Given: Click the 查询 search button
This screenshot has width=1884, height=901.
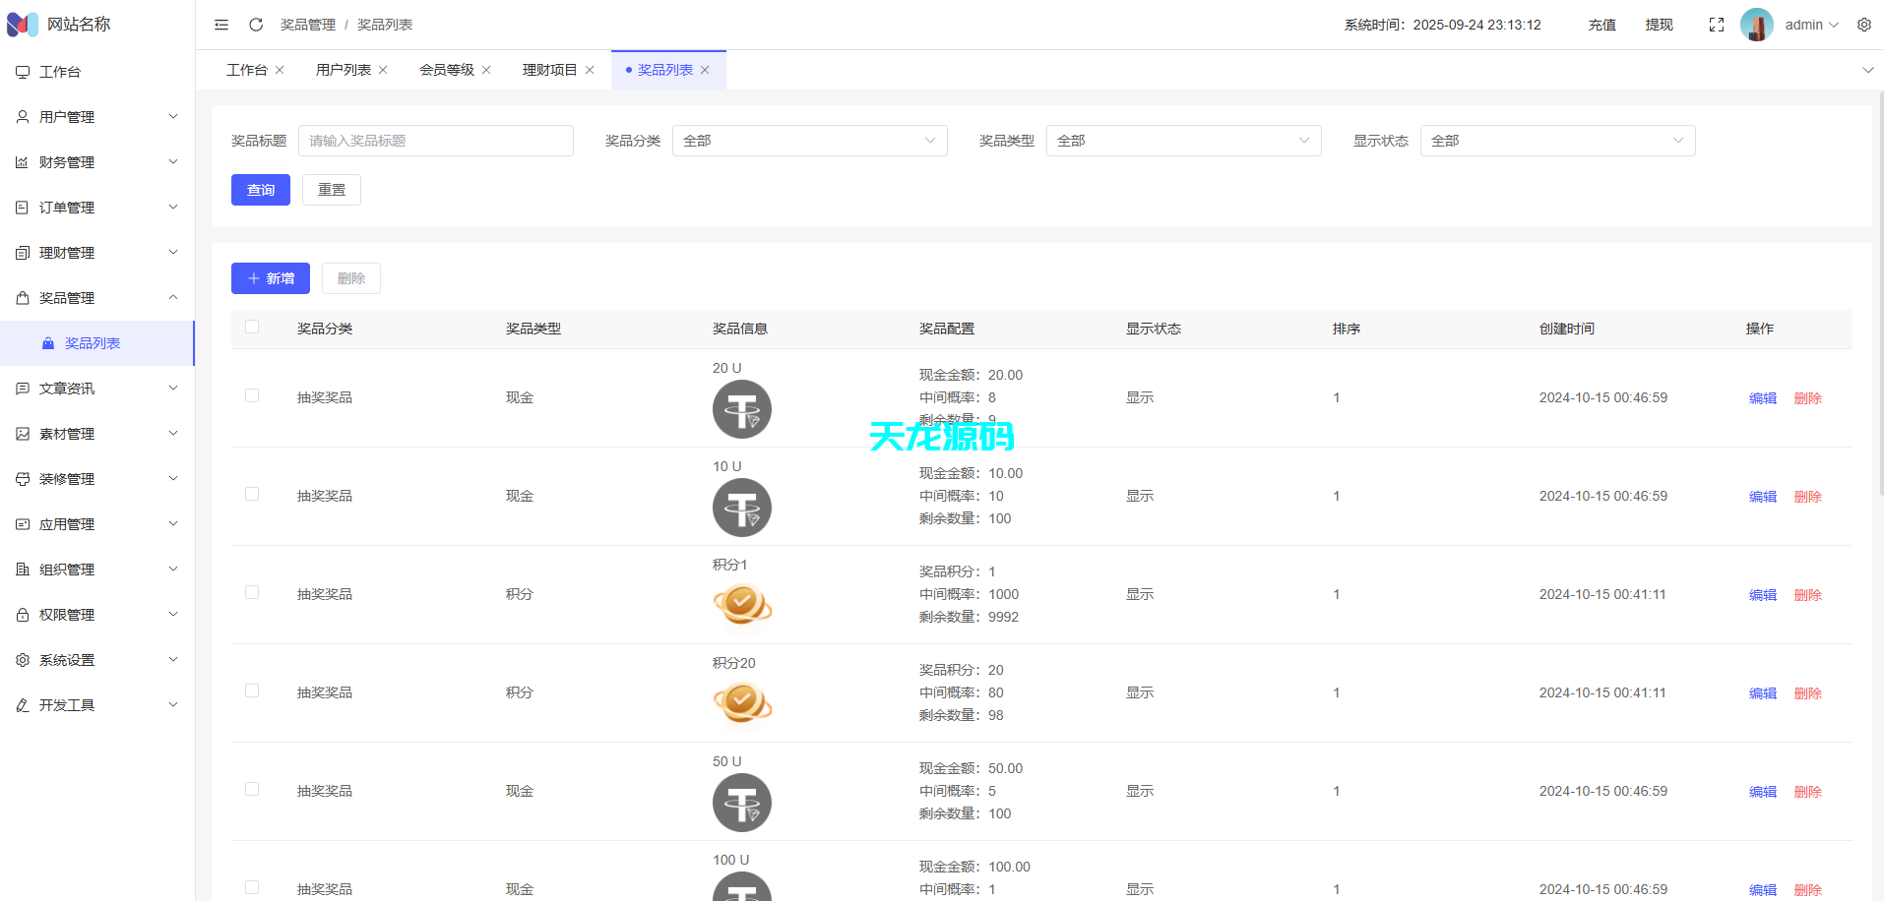Looking at the screenshot, I should click(x=260, y=189).
